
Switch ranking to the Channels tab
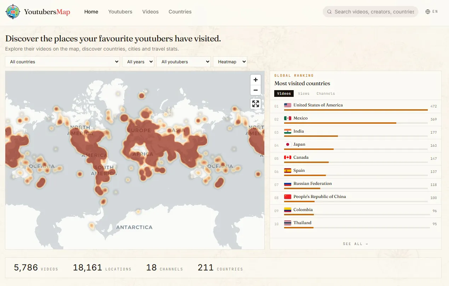(326, 94)
